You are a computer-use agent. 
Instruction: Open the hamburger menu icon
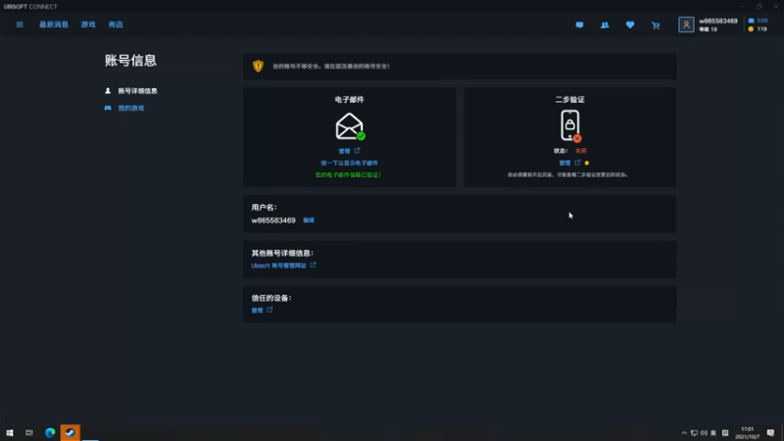(20, 24)
